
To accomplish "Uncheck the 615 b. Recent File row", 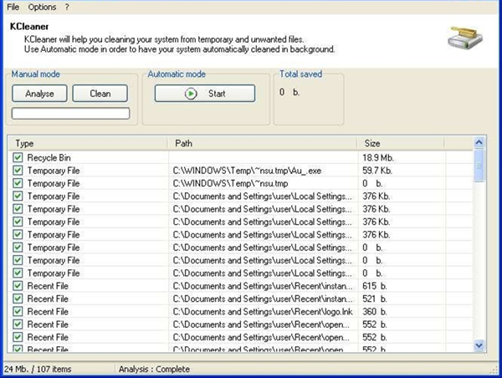I will (18, 286).
